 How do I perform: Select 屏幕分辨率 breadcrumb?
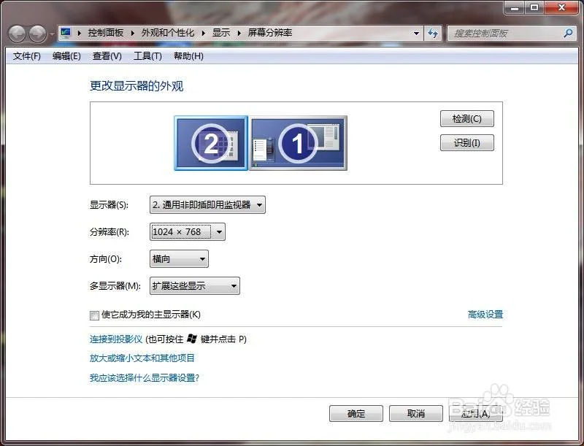pos(270,33)
